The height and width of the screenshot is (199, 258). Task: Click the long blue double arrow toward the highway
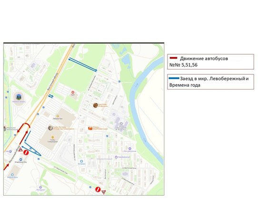point(83,65)
